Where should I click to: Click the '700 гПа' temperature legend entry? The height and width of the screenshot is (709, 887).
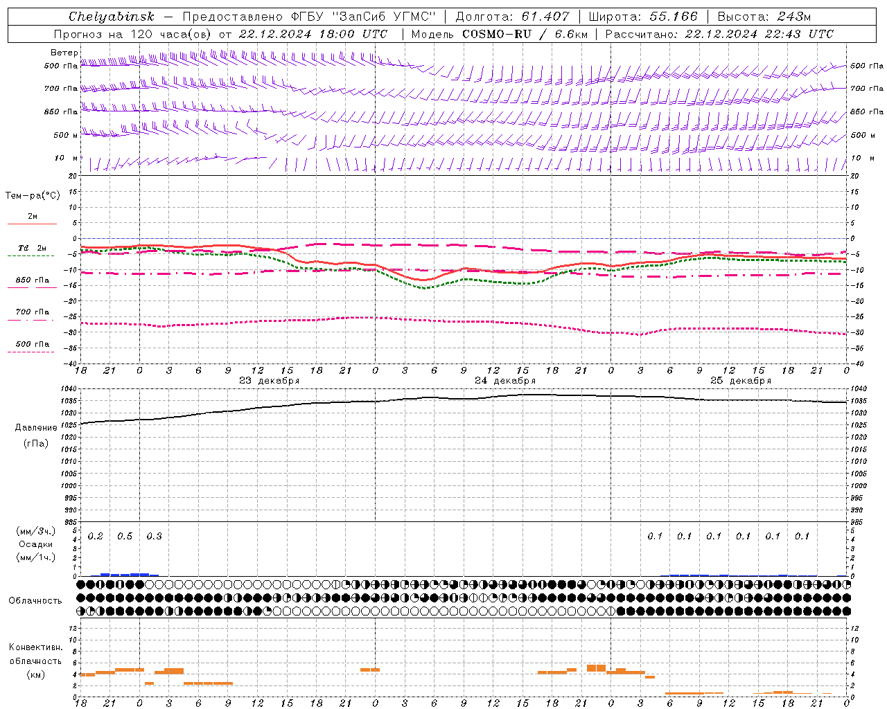click(33, 312)
